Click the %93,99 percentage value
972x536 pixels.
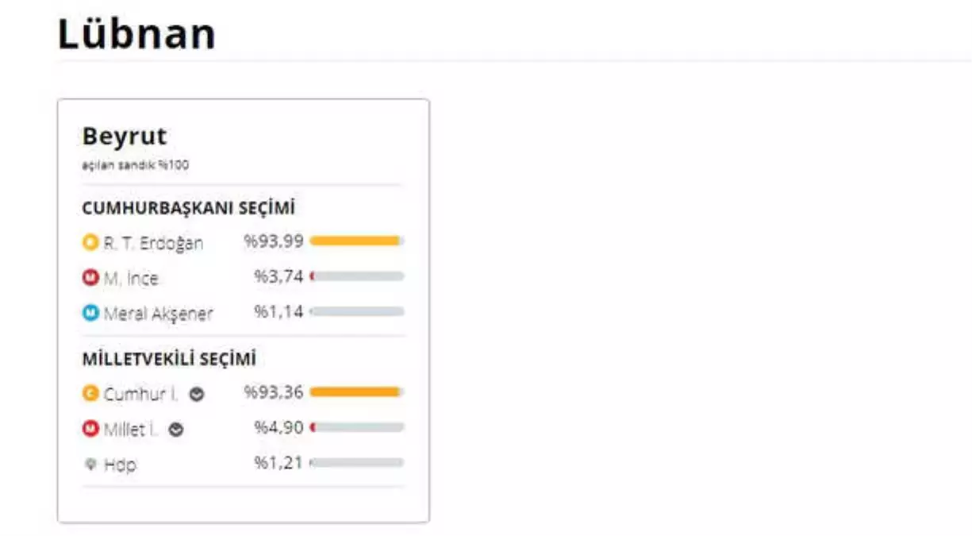pos(275,241)
